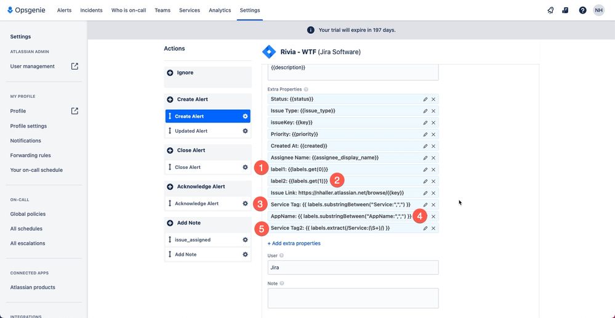615x318 pixels.
Task: Navigate to Teams
Action: coord(163,10)
